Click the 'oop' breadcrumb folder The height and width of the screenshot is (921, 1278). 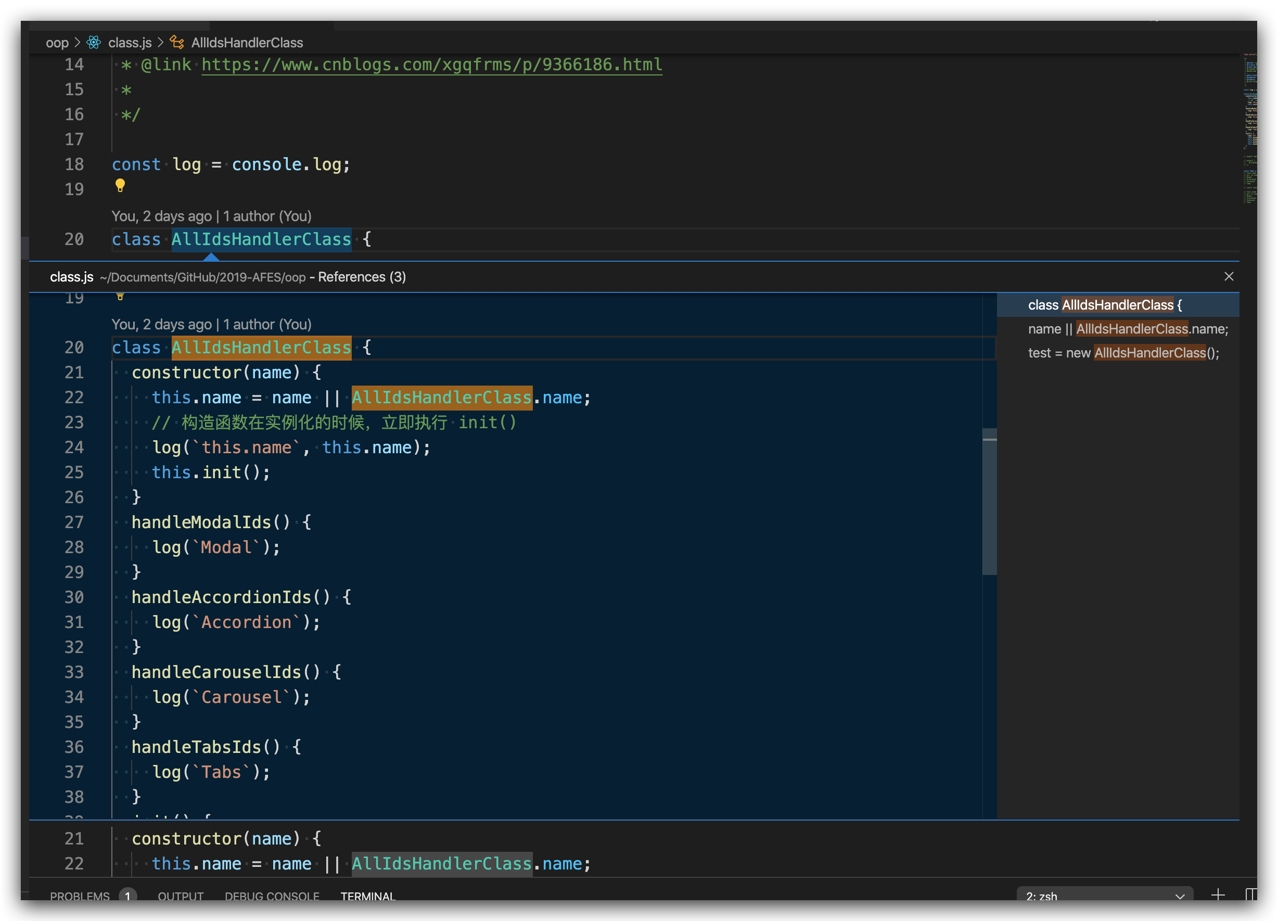click(x=57, y=43)
